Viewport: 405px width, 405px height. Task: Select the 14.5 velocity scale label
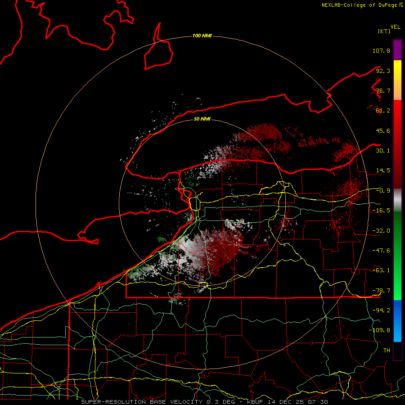383,171
